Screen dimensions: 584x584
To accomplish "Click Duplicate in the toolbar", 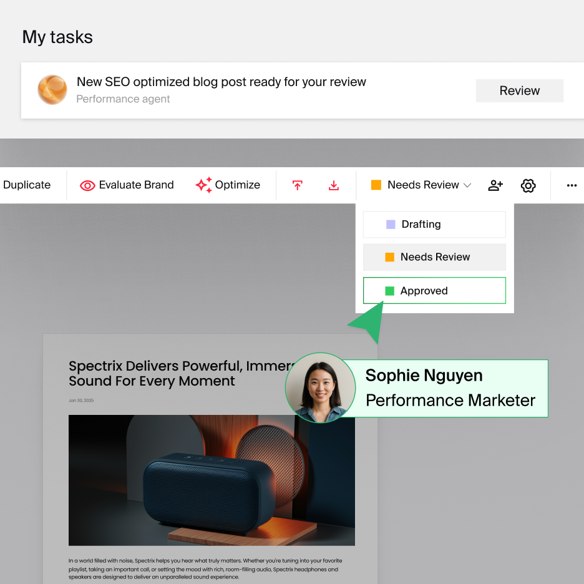I will (x=26, y=185).
